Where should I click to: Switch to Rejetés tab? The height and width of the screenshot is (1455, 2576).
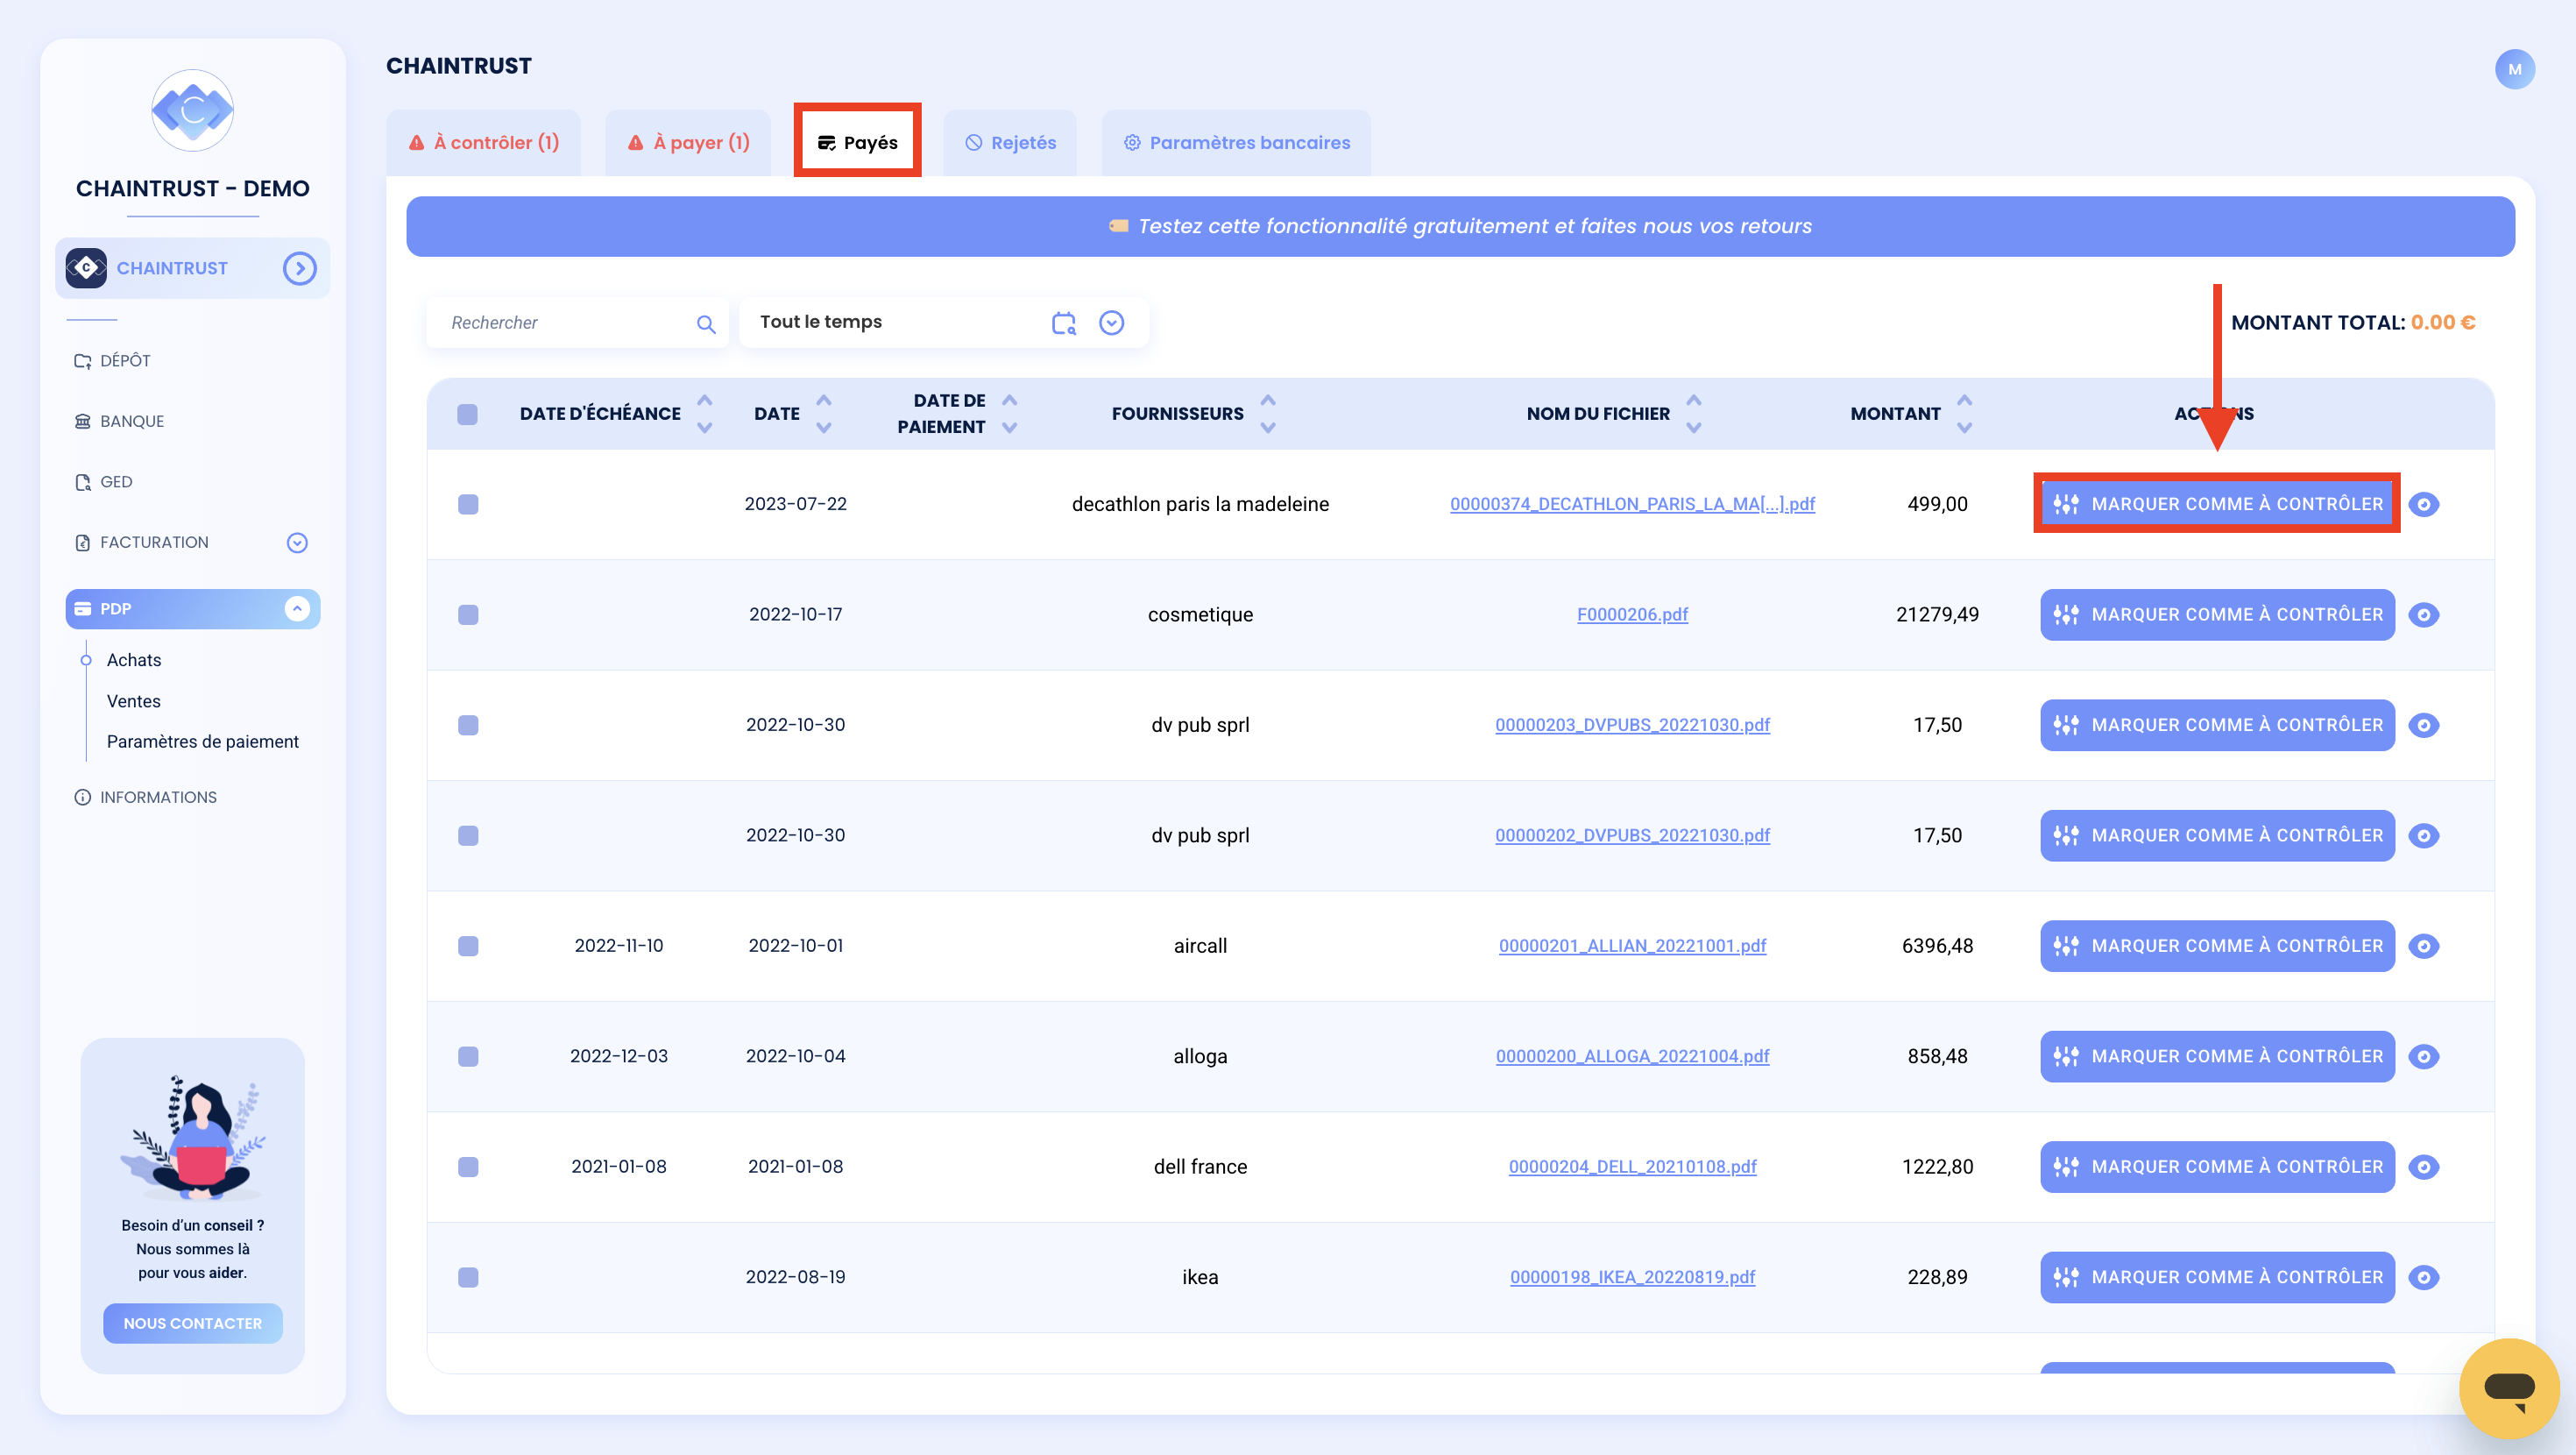click(x=1010, y=143)
